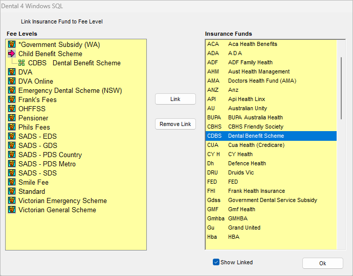Click the Standard fee level icon
Viewport: 353px width, 276px height.
(12, 191)
